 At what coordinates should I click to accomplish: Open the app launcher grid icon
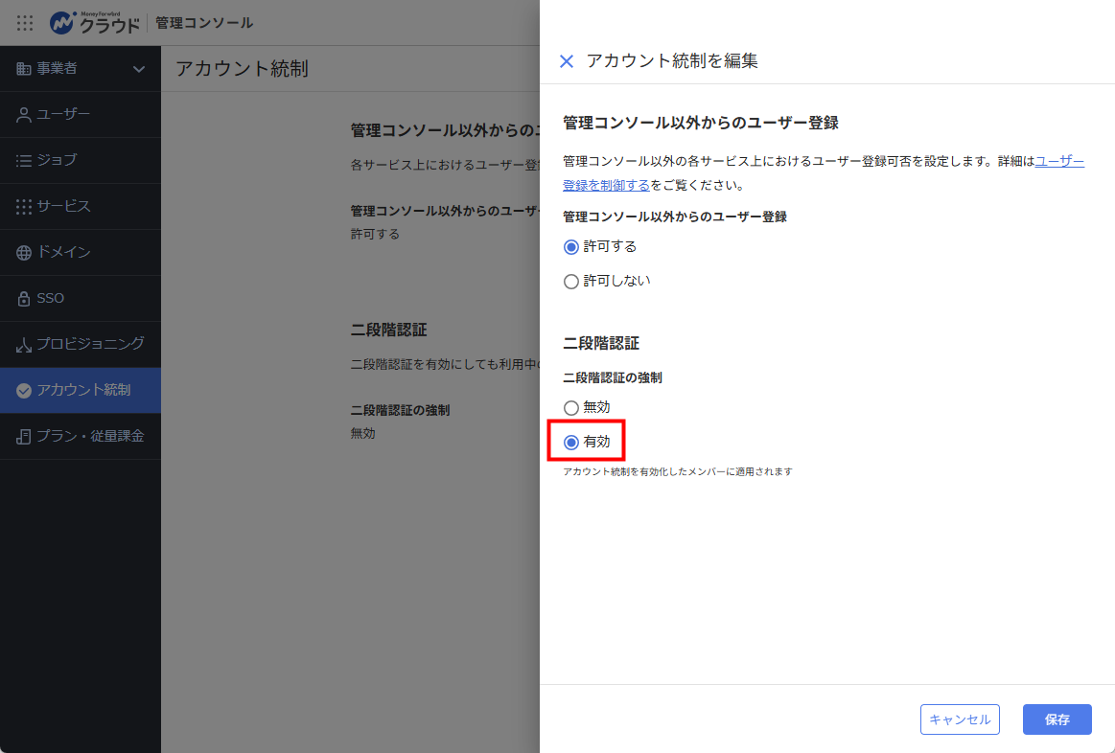click(25, 23)
